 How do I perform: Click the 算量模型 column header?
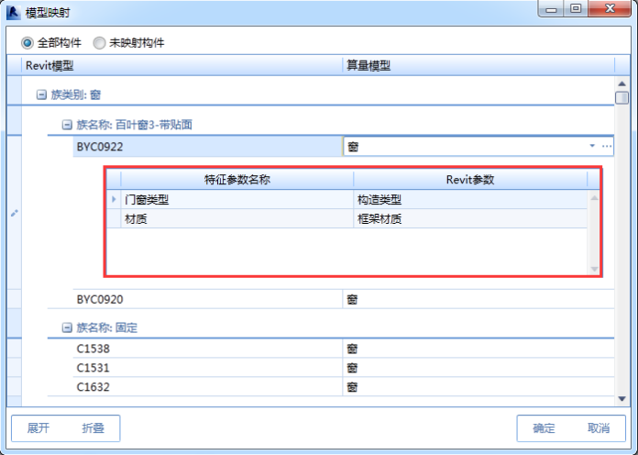[478, 65]
